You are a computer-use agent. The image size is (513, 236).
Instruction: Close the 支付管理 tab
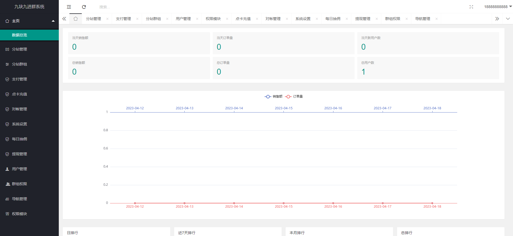(x=137, y=19)
